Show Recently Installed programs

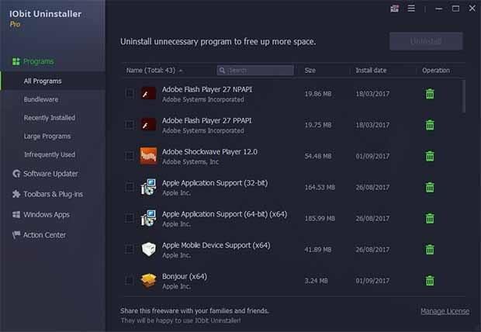click(x=50, y=118)
